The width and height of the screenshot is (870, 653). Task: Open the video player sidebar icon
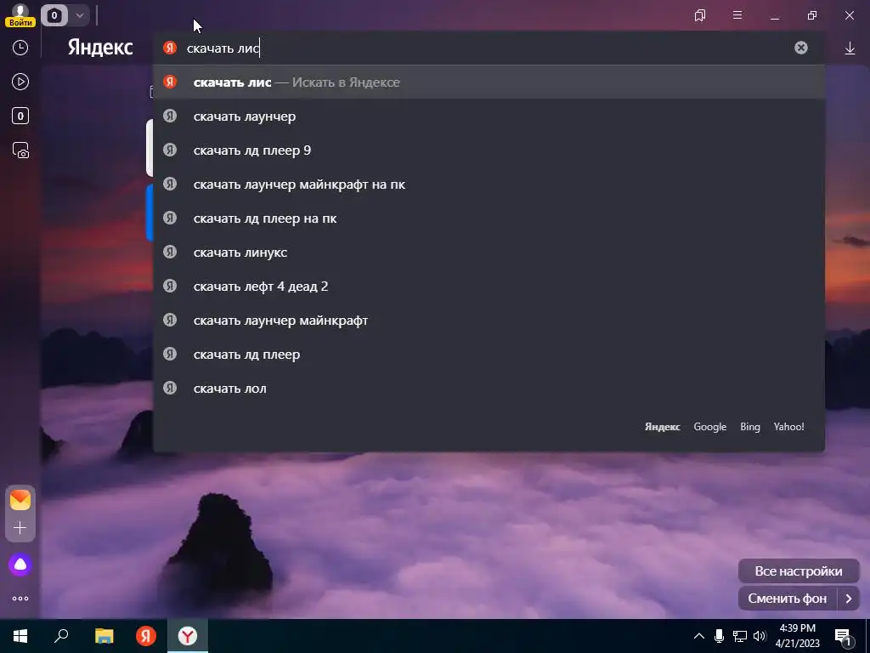click(x=20, y=82)
